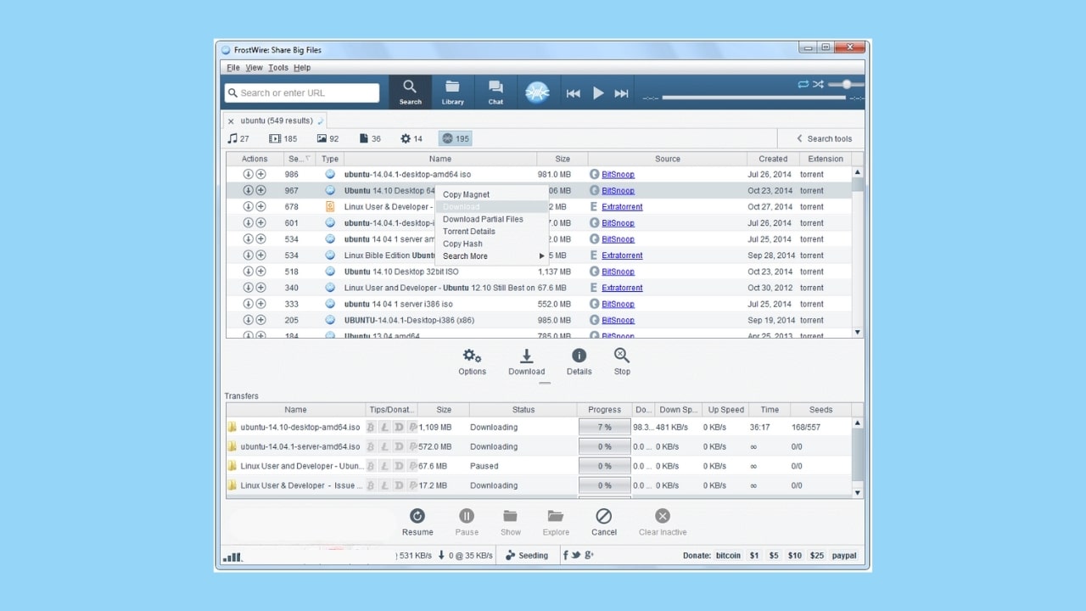Open the View menu
1086x611 pixels.
(254, 68)
